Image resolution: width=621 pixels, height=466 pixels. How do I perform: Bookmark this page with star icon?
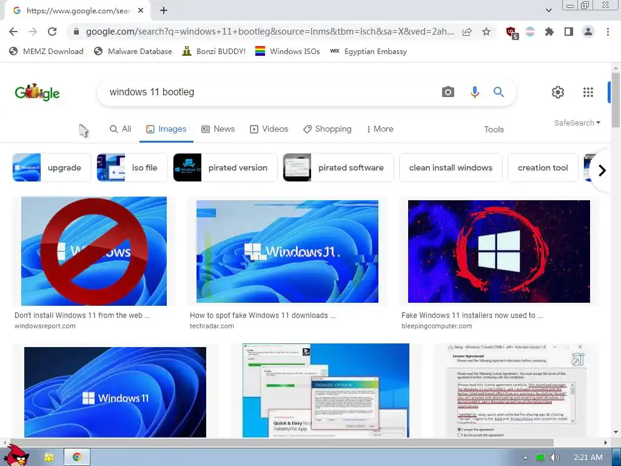coord(486,32)
